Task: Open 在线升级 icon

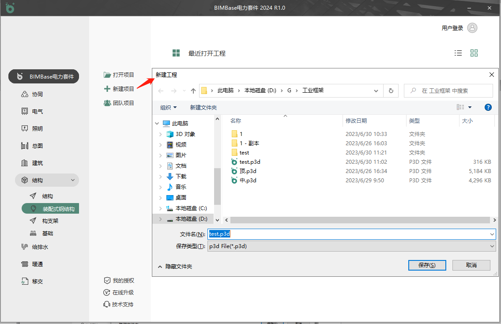Action: click(107, 292)
